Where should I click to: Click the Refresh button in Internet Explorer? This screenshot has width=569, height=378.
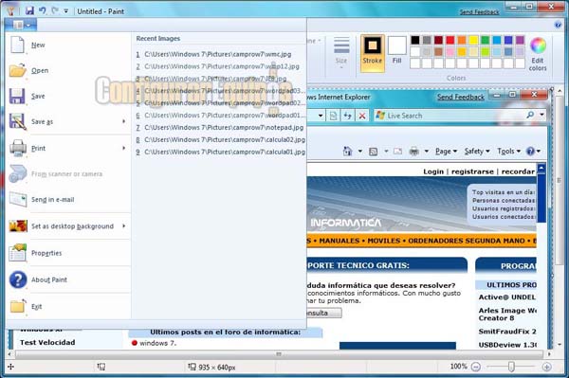(348, 116)
